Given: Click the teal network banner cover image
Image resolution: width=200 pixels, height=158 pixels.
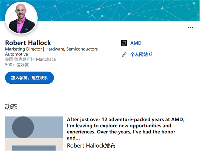Looking at the screenshot, I should click(x=117, y=10).
